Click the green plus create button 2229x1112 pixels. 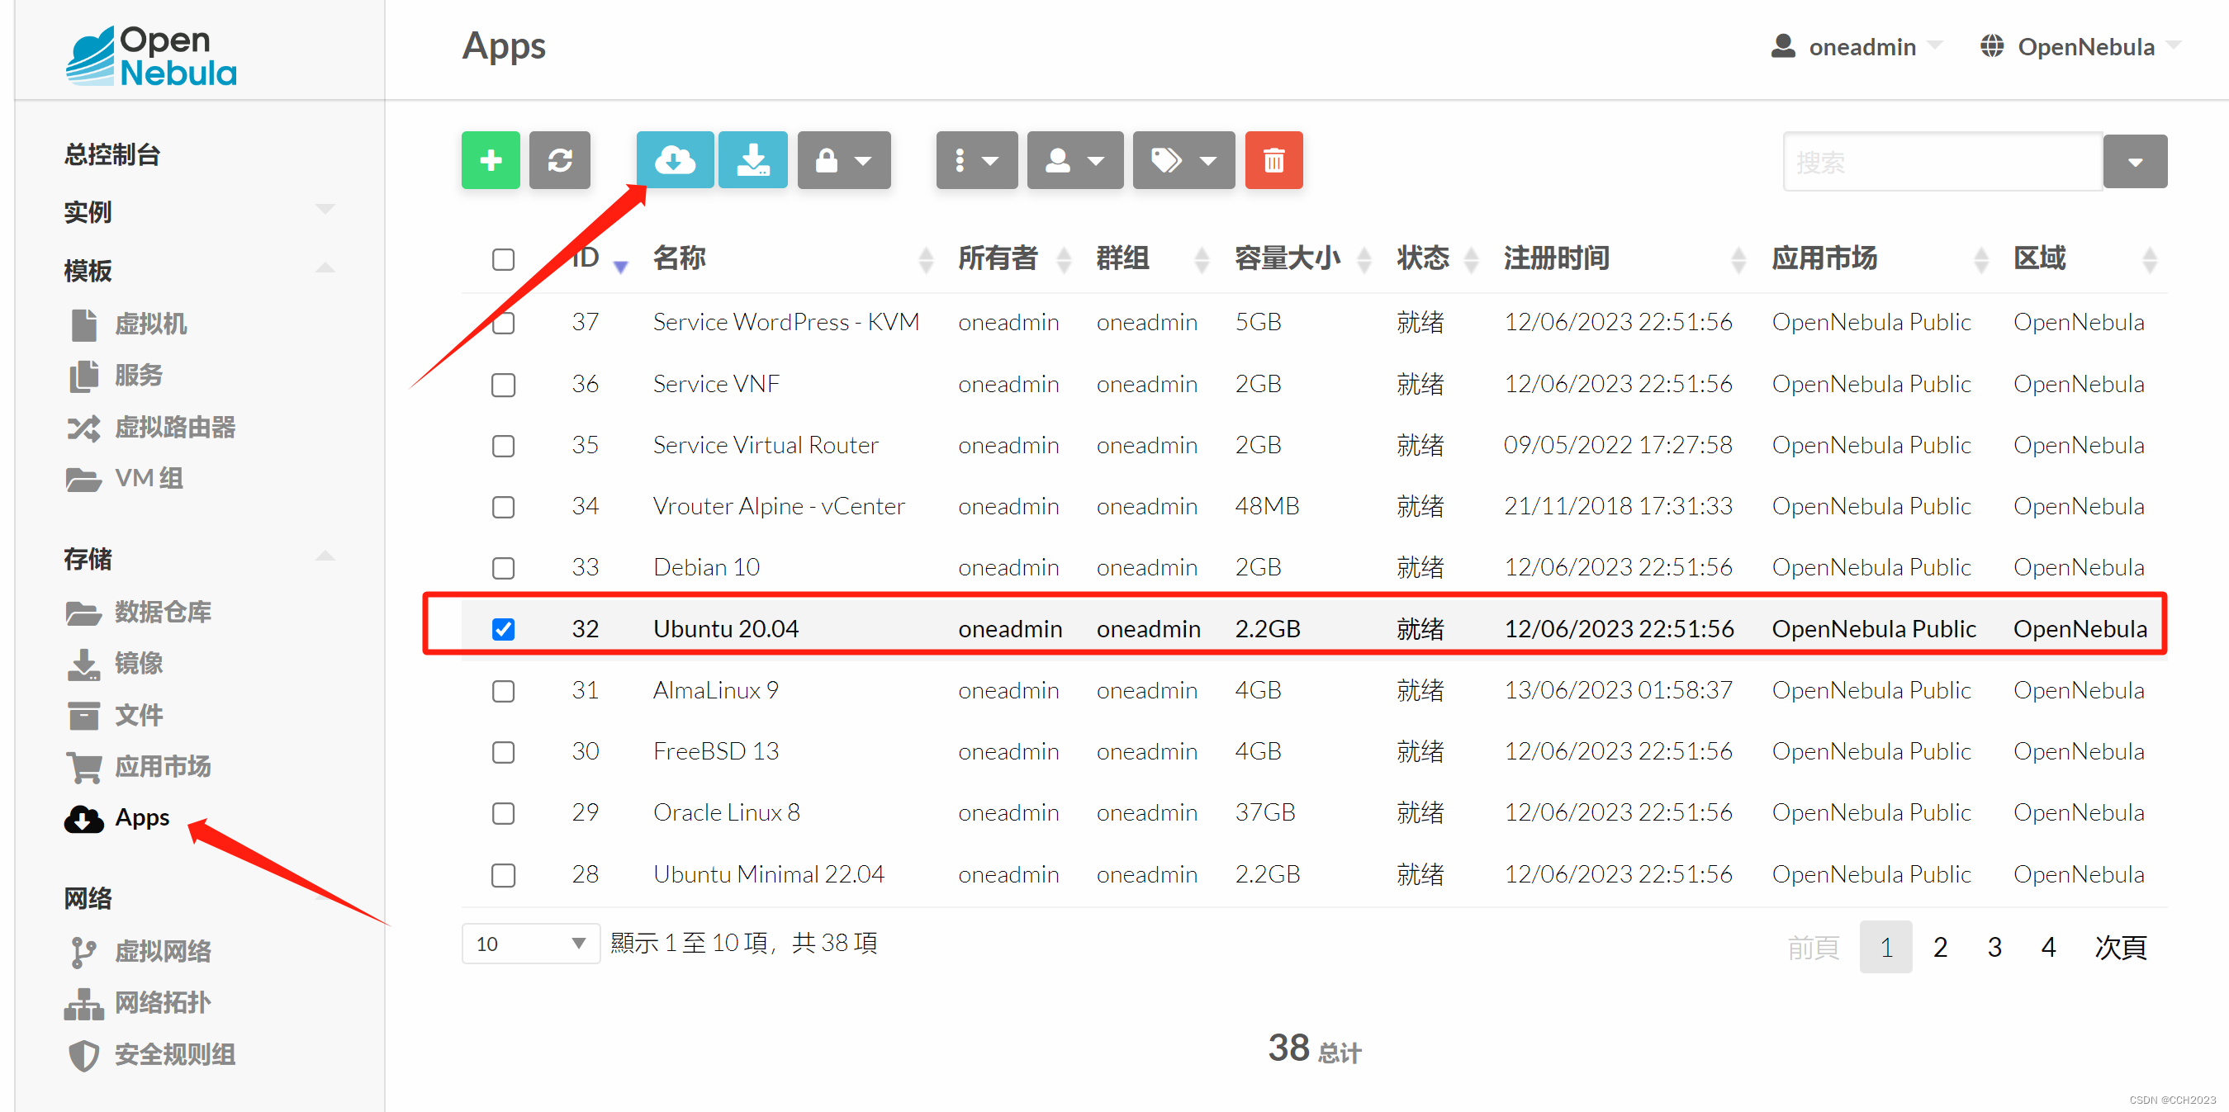[490, 161]
